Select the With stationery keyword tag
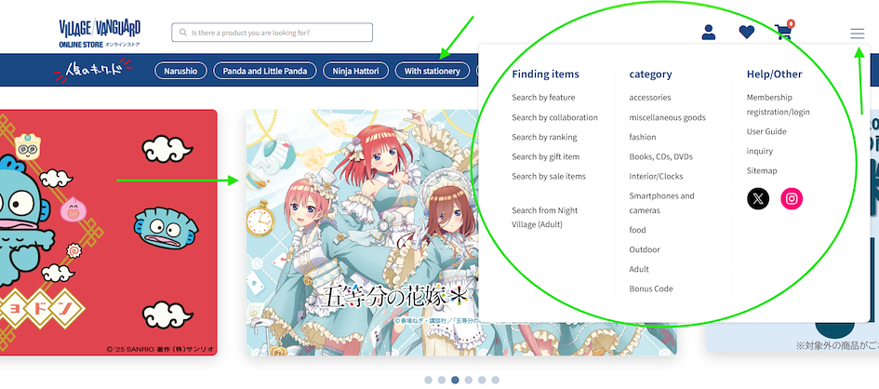 tap(433, 71)
